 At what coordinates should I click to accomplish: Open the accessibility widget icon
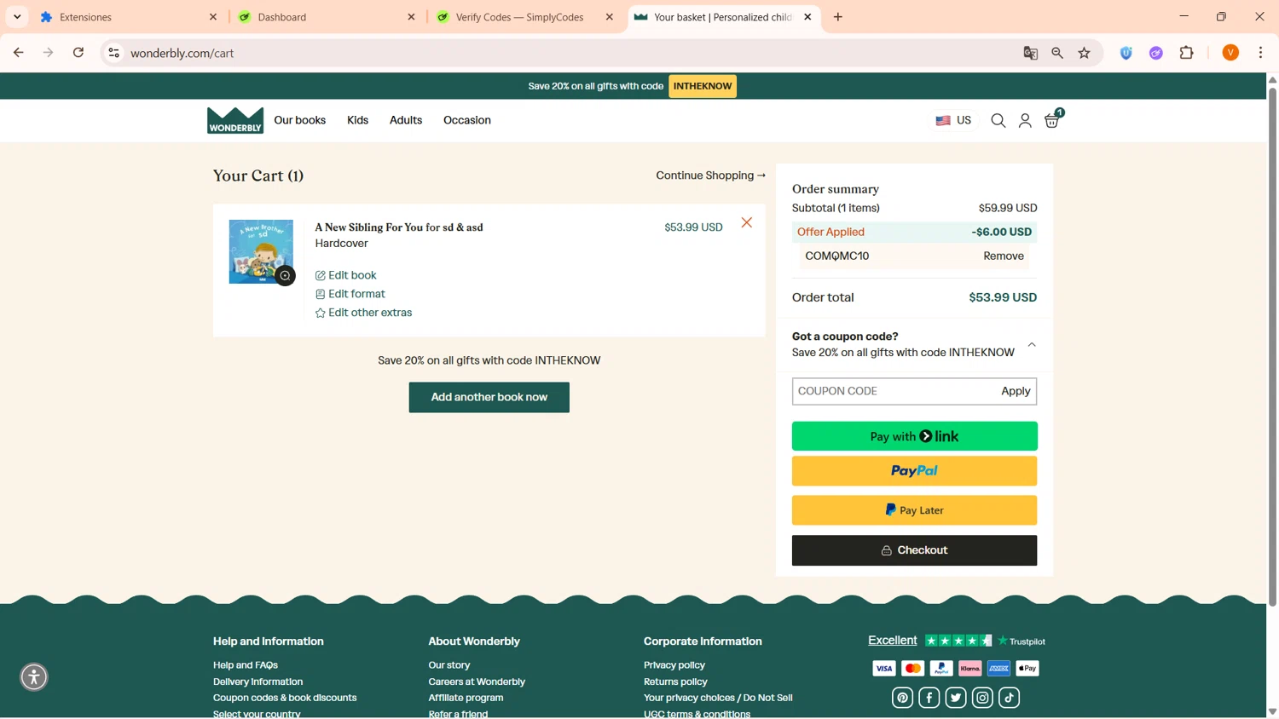point(34,677)
